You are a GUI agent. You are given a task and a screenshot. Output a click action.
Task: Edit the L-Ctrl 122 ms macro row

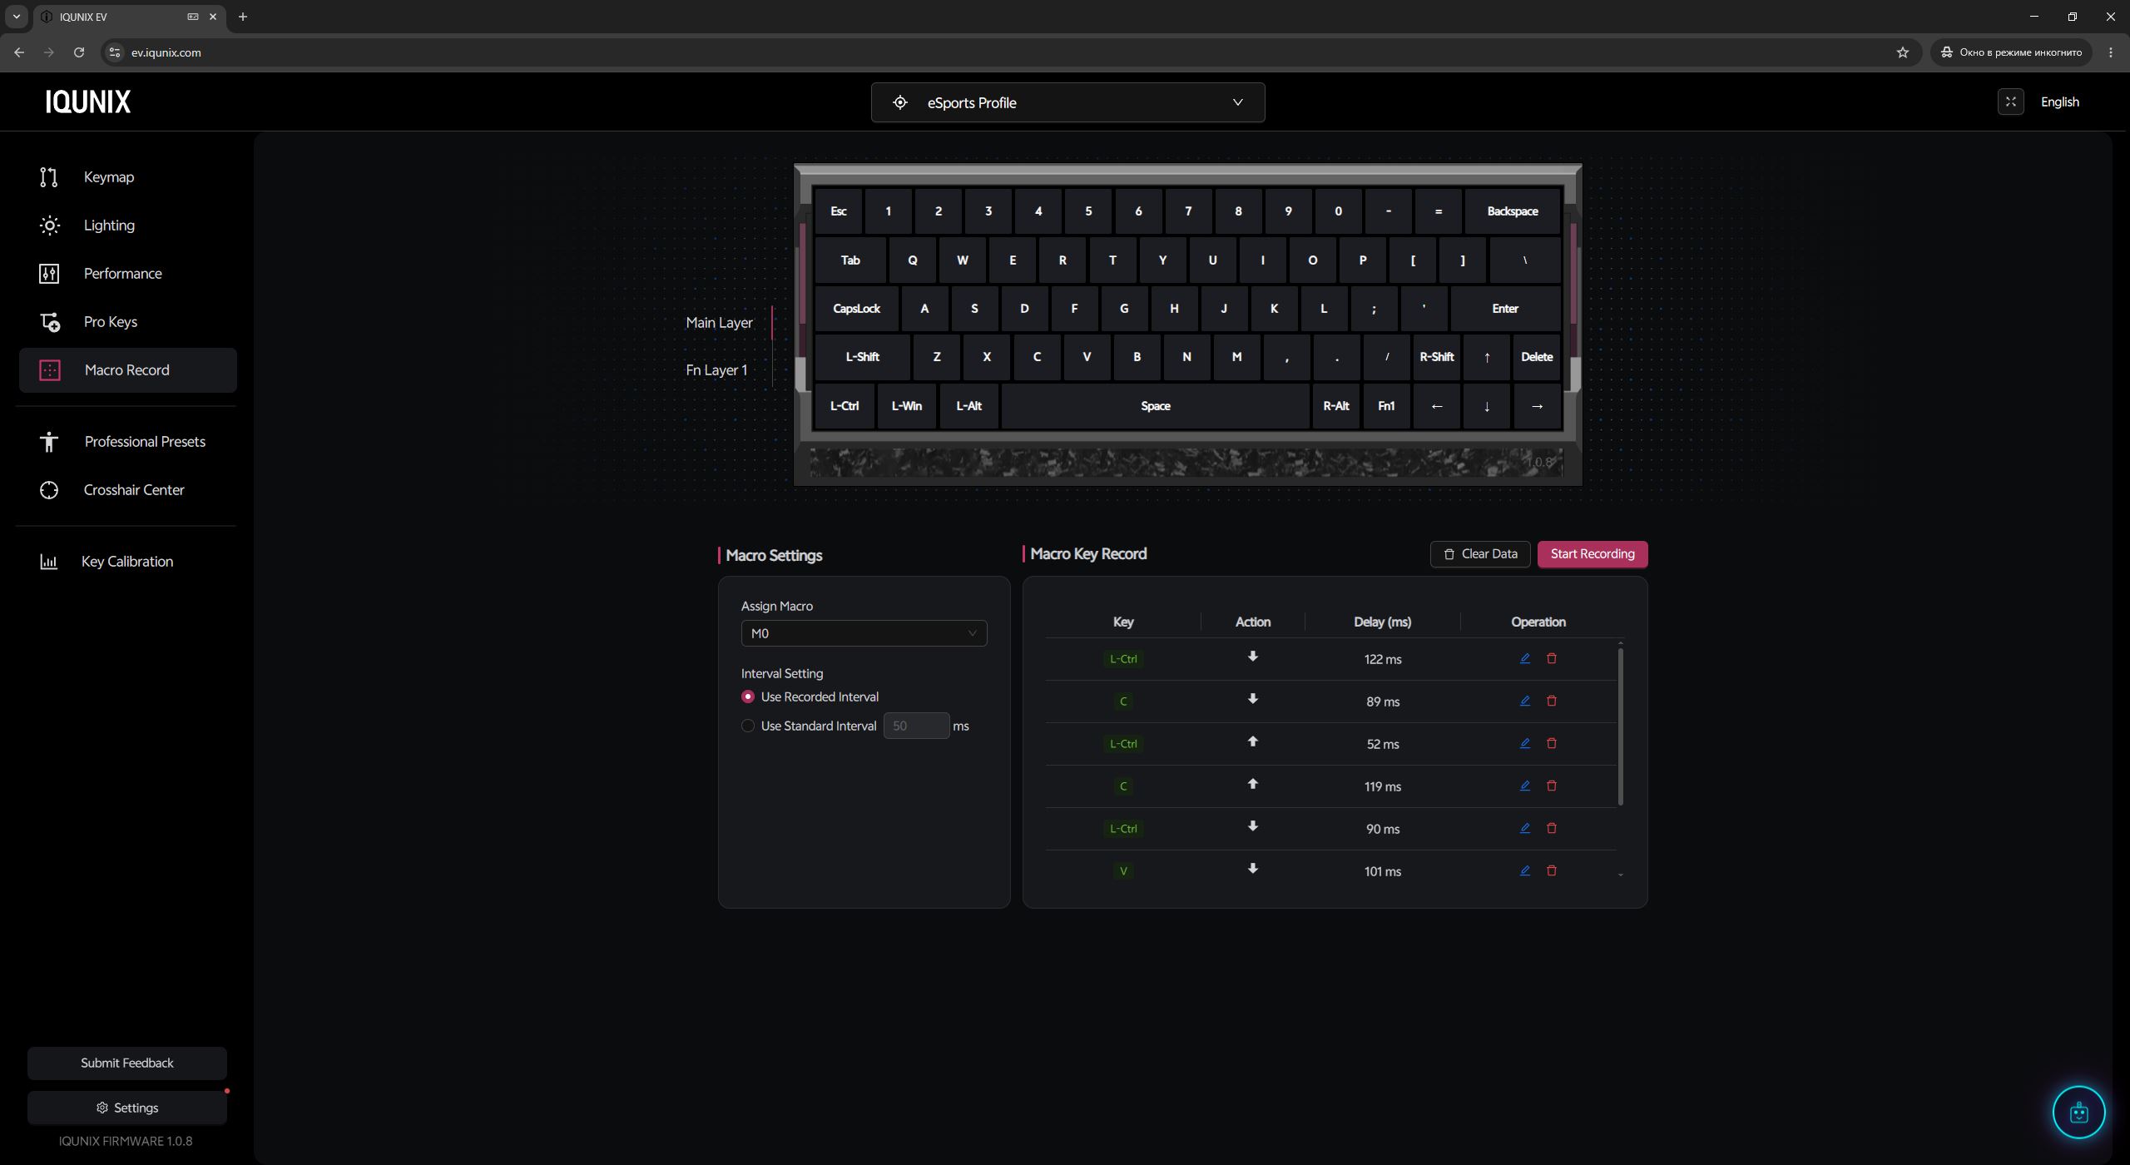pyautogui.click(x=1525, y=658)
